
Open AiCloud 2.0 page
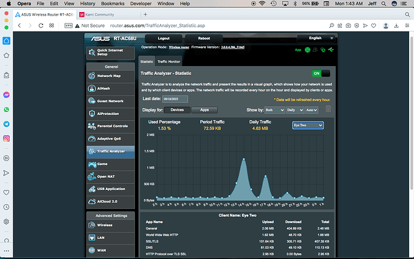[110, 201]
